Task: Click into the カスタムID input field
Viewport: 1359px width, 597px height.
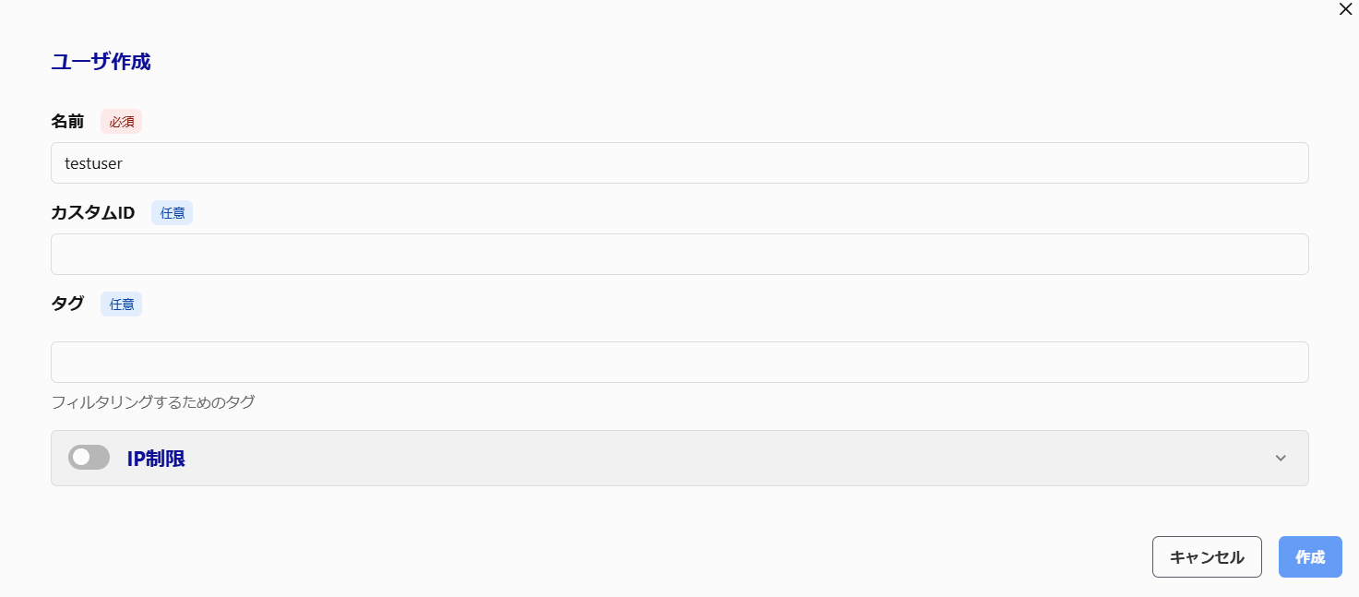Action: coord(679,255)
